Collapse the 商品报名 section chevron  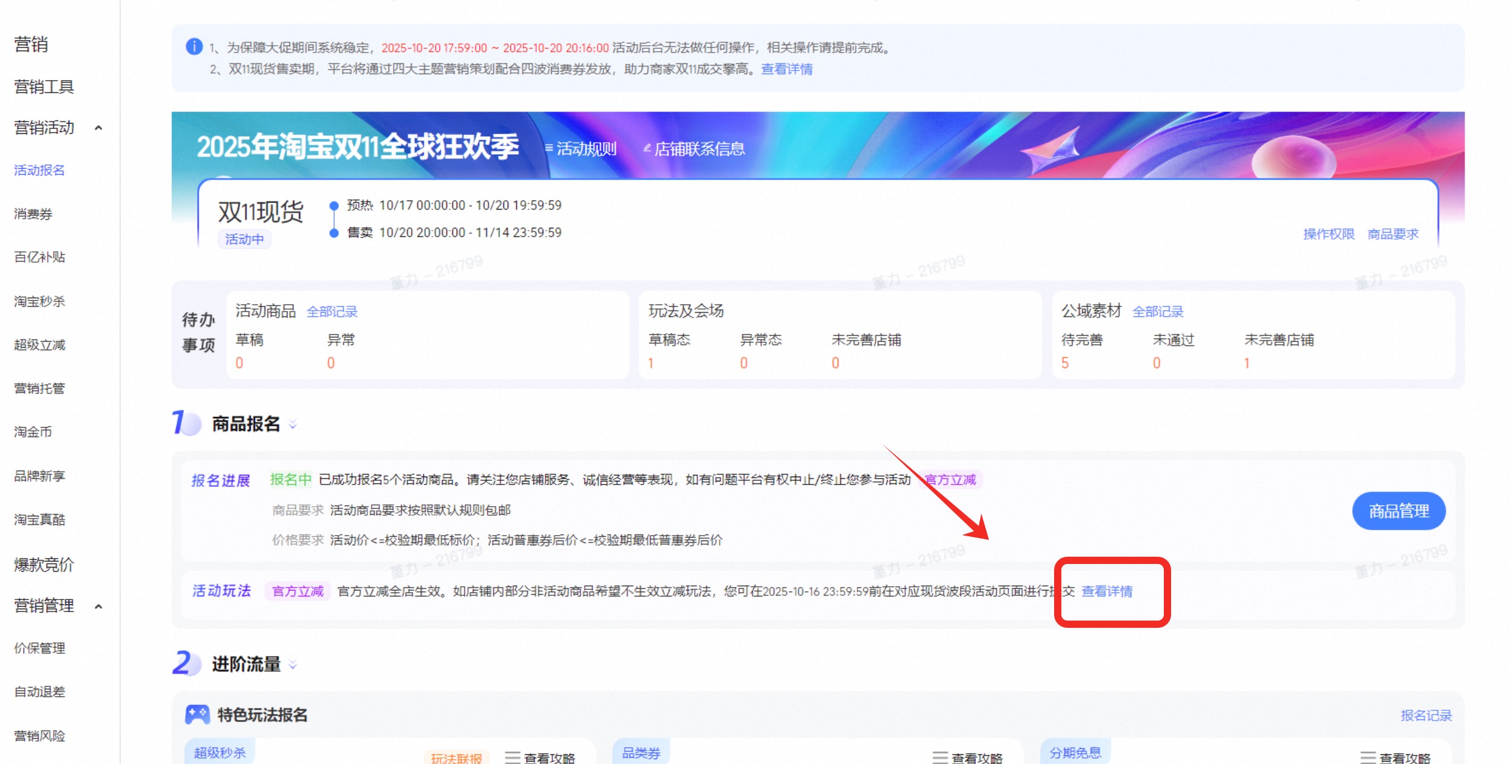pos(293,424)
